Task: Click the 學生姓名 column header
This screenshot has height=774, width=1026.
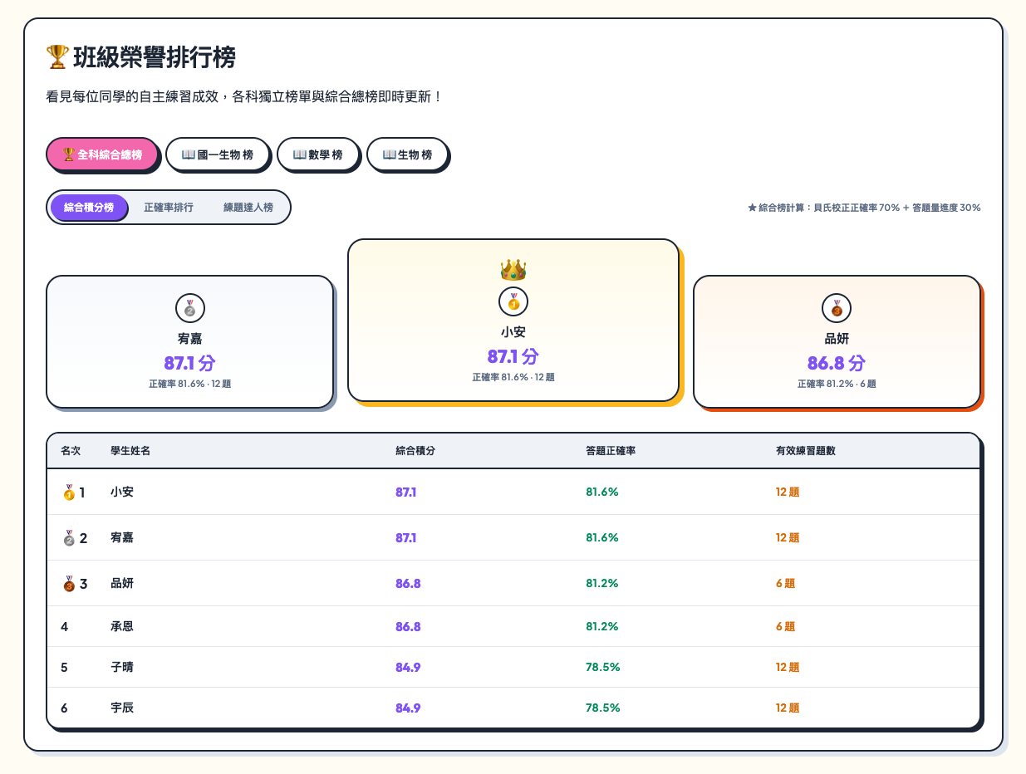Action: click(130, 451)
